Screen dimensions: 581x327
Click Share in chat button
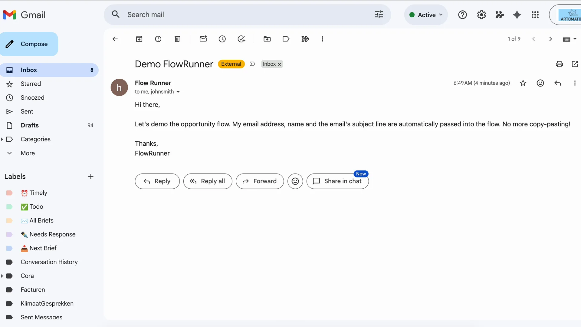pos(338,181)
